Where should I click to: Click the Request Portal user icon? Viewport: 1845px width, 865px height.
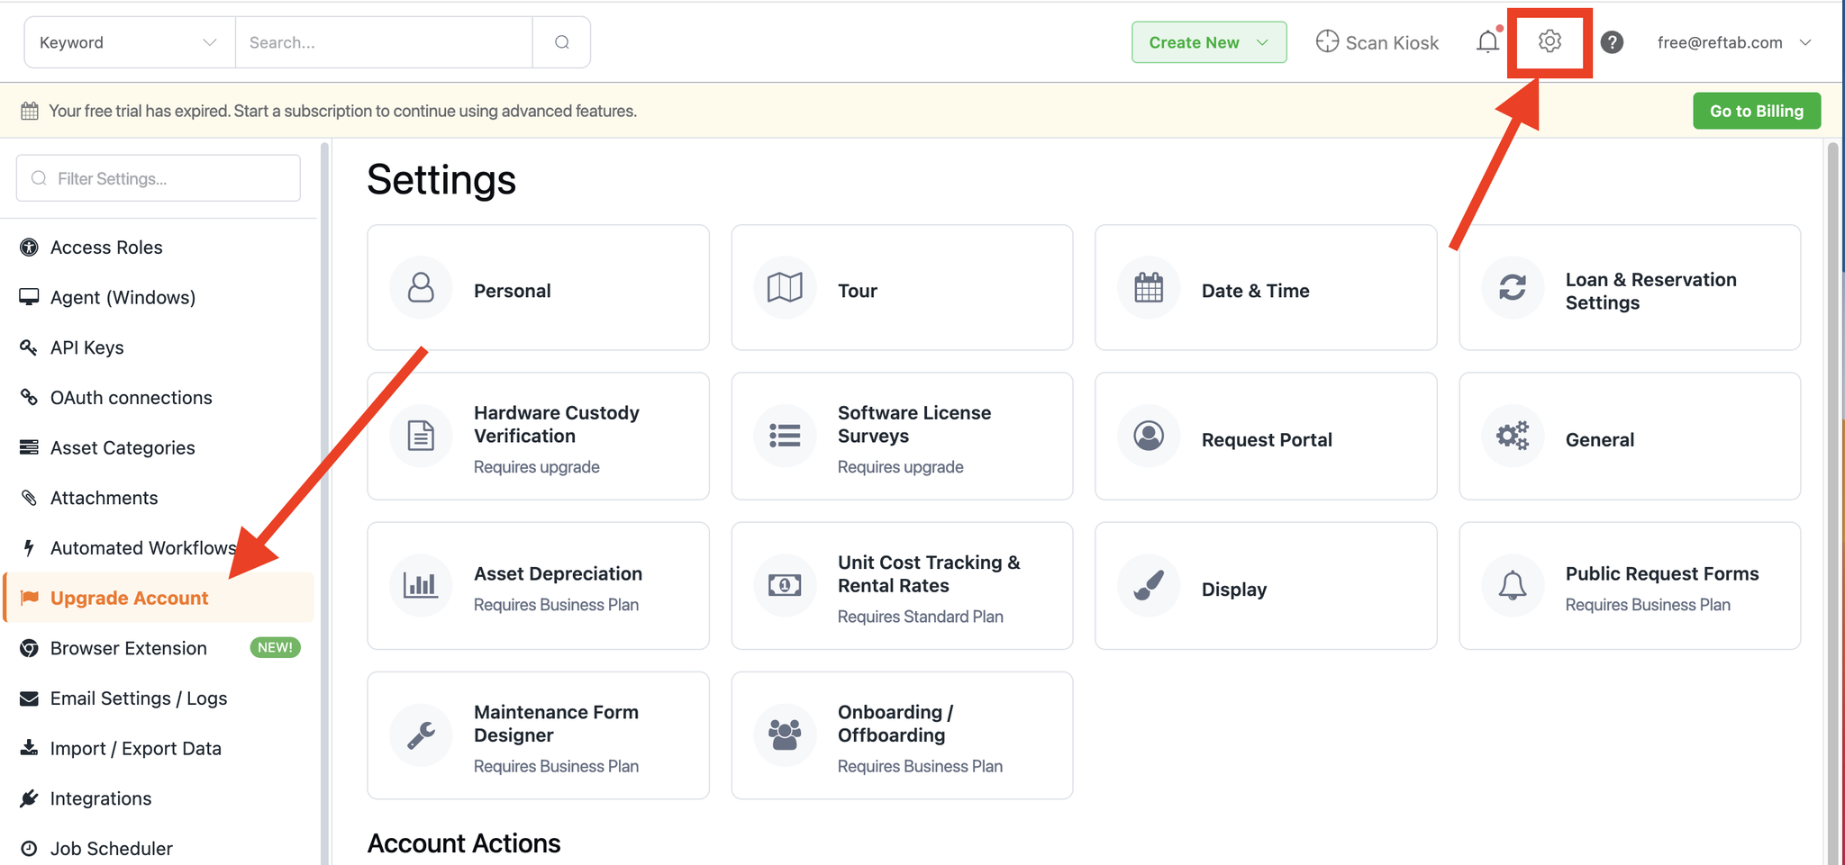[x=1149, y=437]
